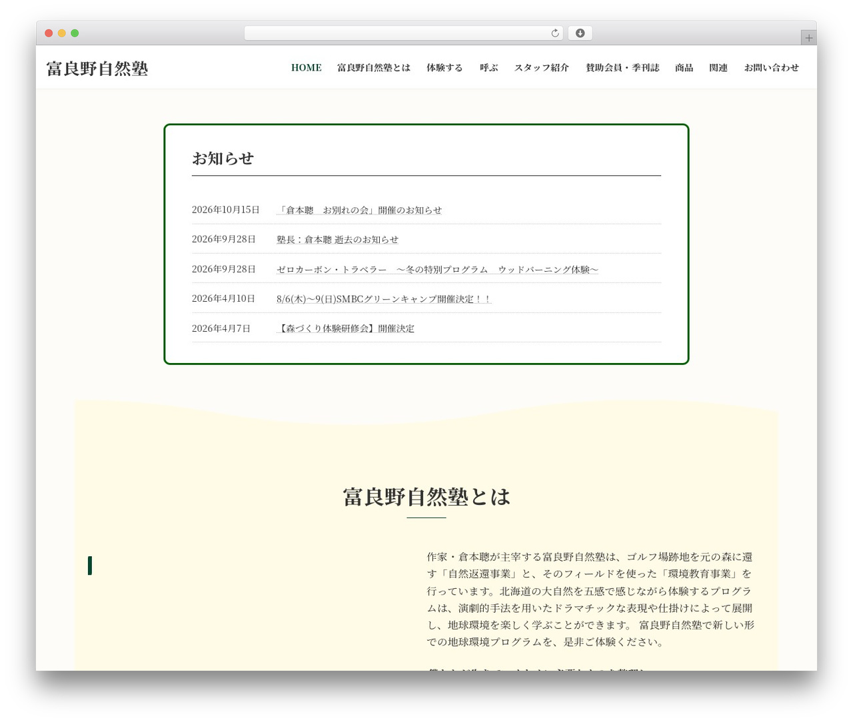Click the date 2026年10月15日
853x722 pixels.
(x=226, y=210)
